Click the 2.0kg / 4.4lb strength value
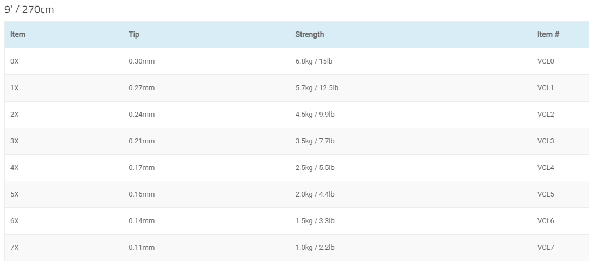This screenshot has height=265, width=589. (x=315, y=194)
